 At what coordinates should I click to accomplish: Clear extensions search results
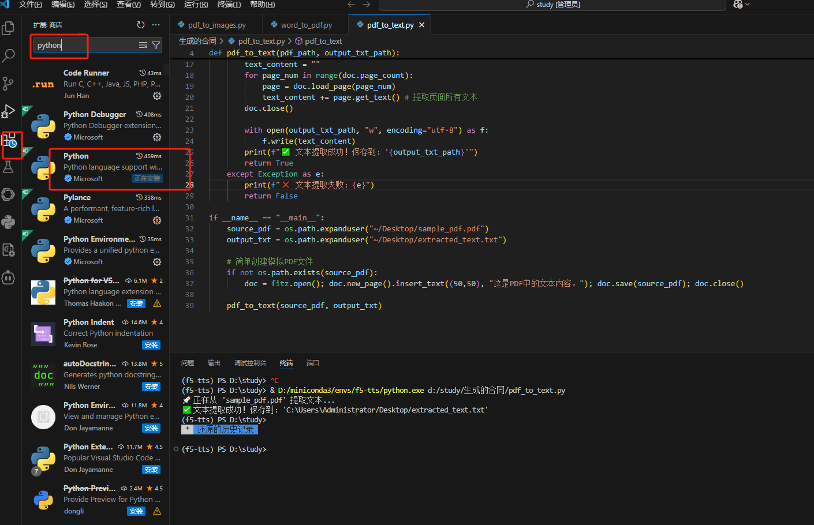pos(143,45)
